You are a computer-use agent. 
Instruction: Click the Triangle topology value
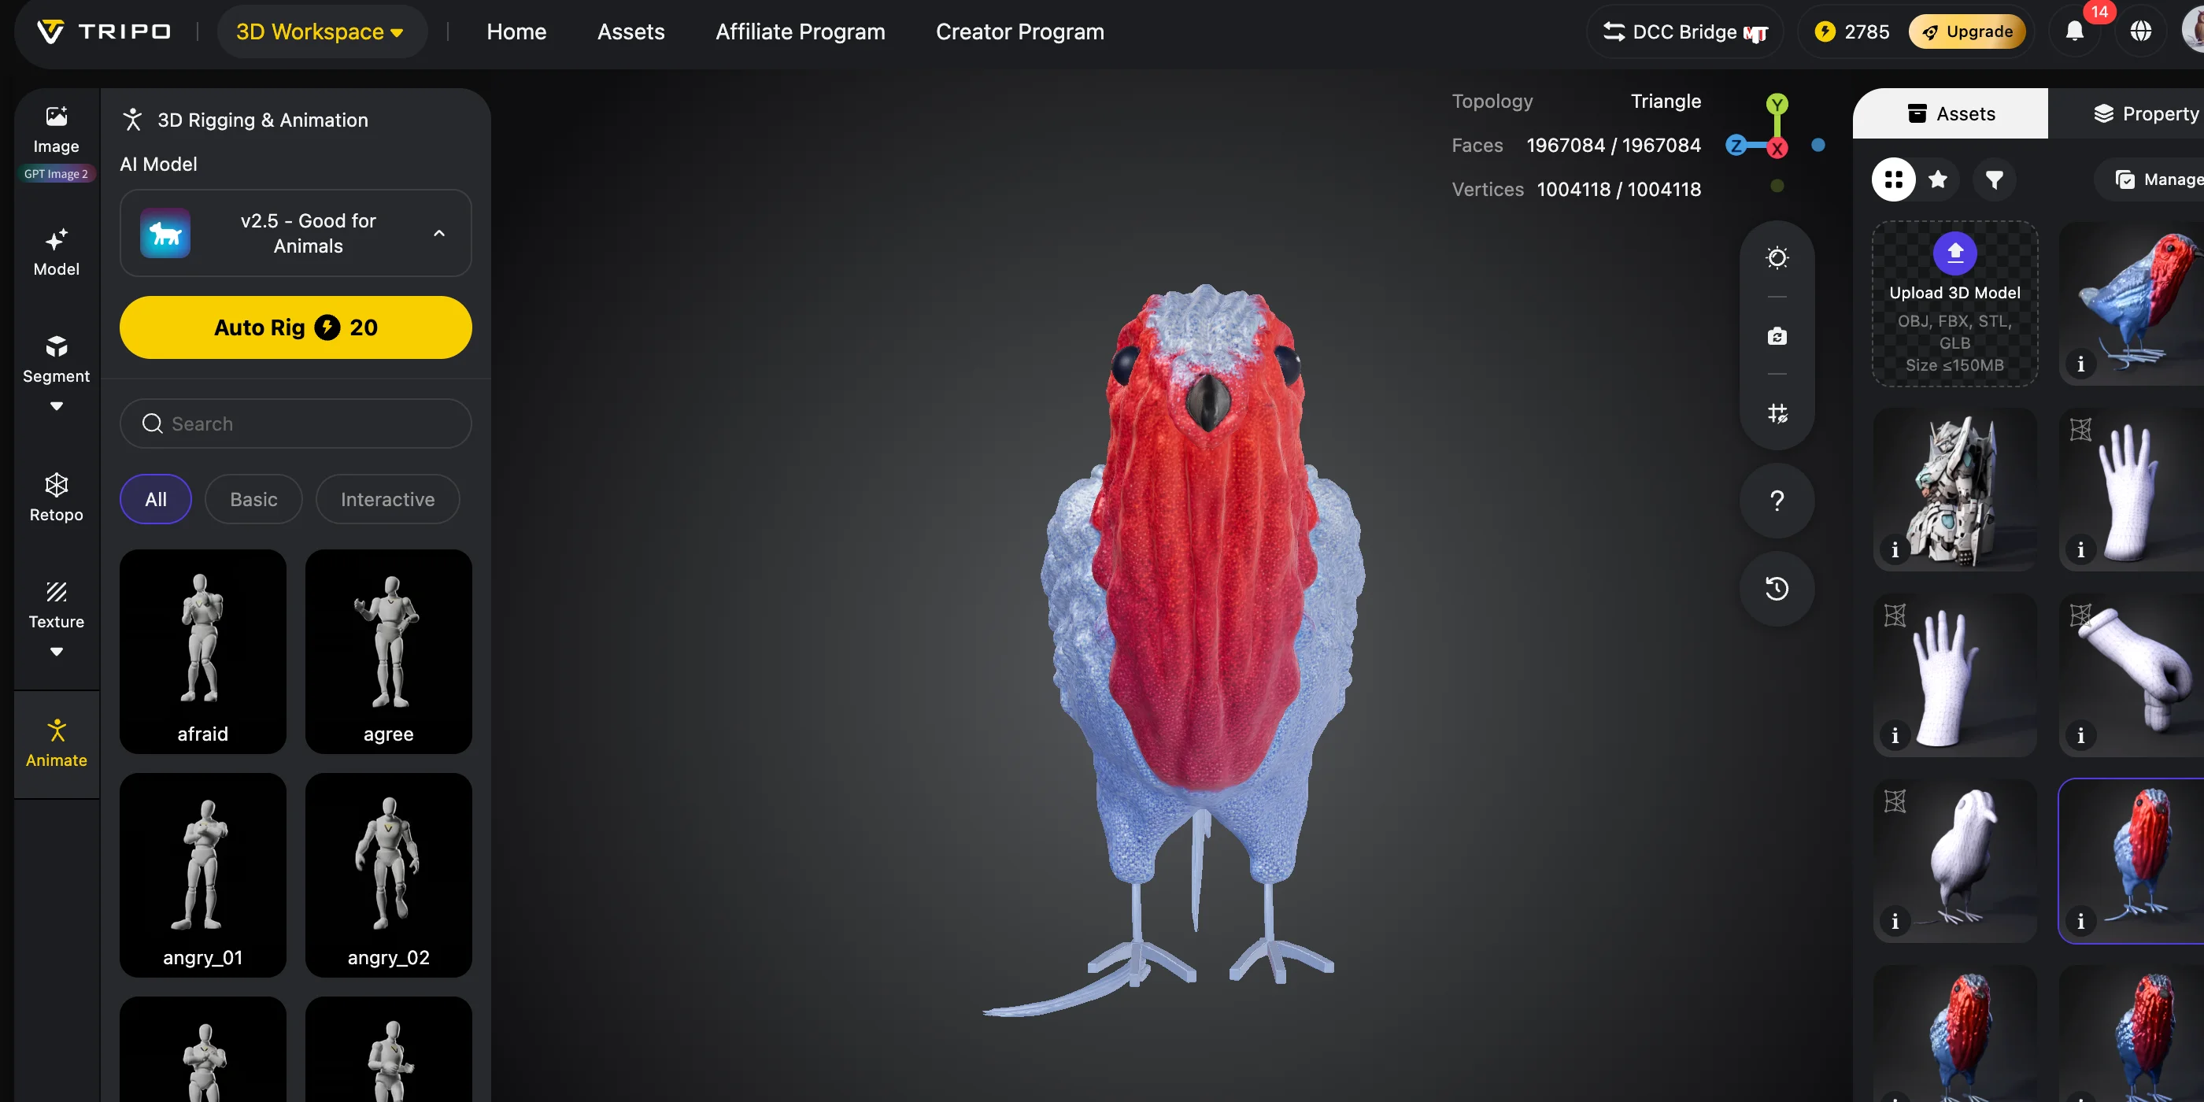1665,101
